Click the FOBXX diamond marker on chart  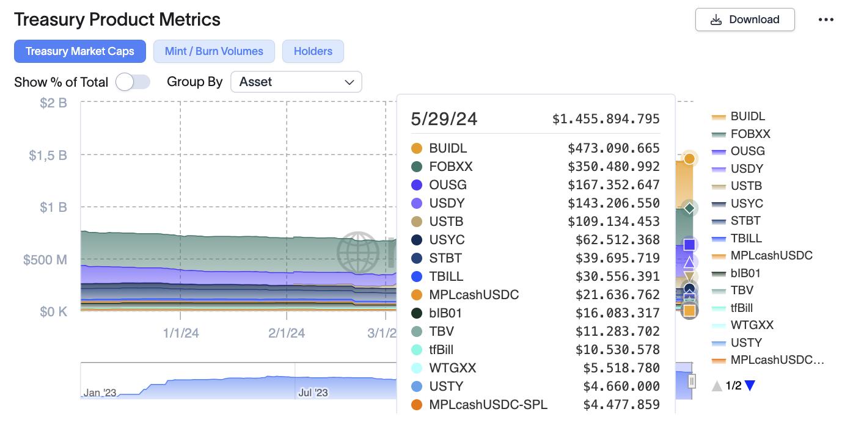pyautogui.click(x=689, y=208)
